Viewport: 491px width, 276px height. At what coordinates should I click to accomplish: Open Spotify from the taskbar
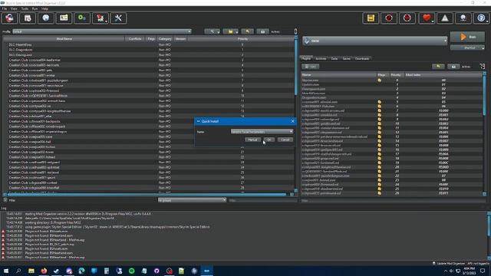point(131,271)
